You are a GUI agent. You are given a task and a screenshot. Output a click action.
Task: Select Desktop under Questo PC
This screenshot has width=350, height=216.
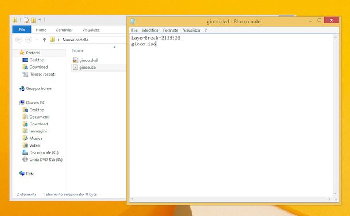tap(37, 110)
